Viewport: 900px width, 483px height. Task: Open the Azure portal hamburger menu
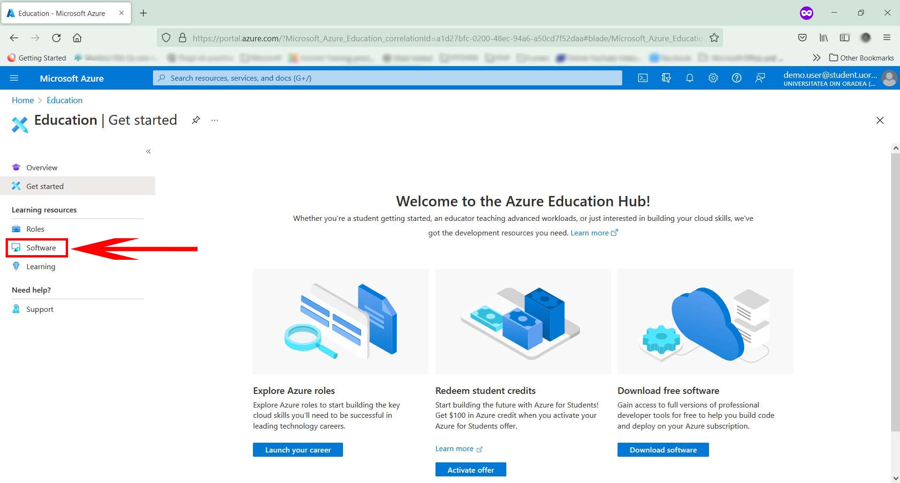tap(14, 78)
